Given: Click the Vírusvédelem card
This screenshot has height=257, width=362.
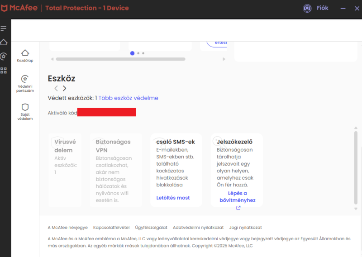Looking at the screenshot, I should click(65, 170).
